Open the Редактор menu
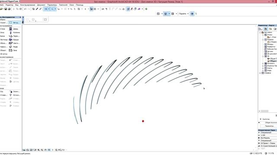This screenshot has width=277, height=155. coord(10,5)
